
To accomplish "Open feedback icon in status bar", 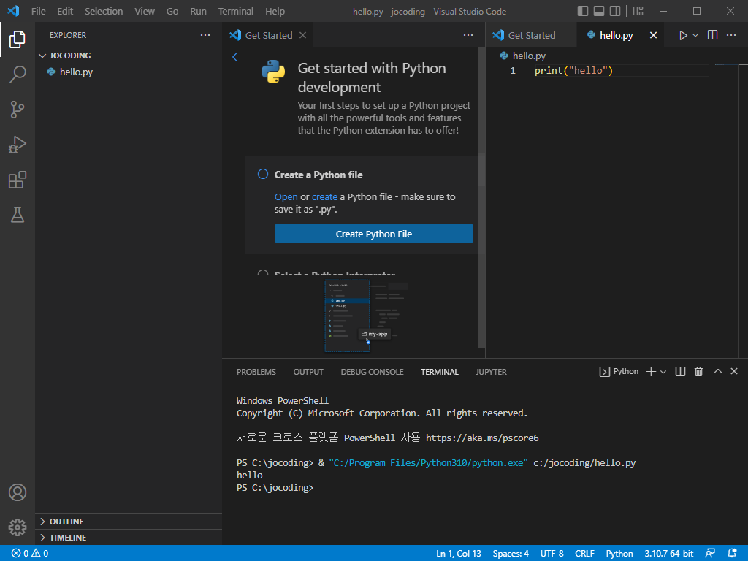I will [709, 554].
